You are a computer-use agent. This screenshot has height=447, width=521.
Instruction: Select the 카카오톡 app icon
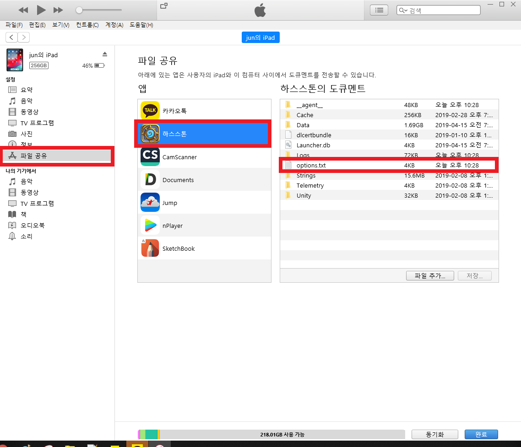tap(150, 110)
